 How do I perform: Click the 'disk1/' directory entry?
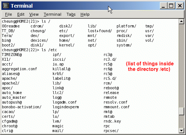point(37,45)
